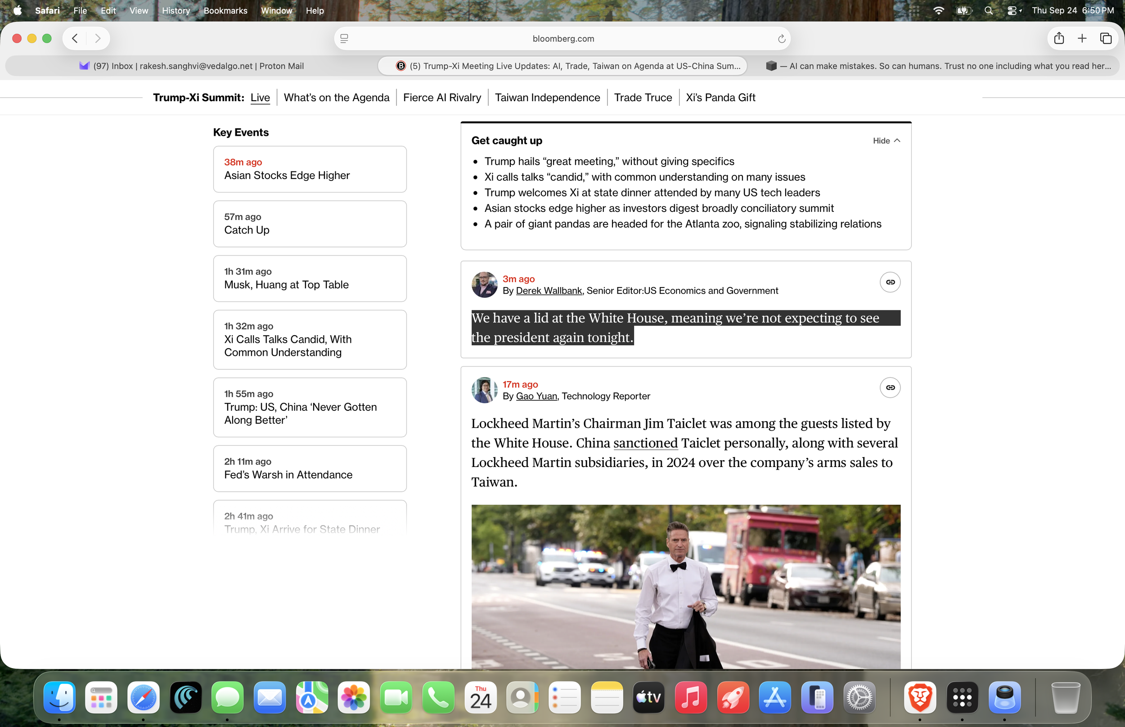The image size is (1125, 727).
Task: Open Xi's Panda Gift link
Action: (x=720, y=97)
